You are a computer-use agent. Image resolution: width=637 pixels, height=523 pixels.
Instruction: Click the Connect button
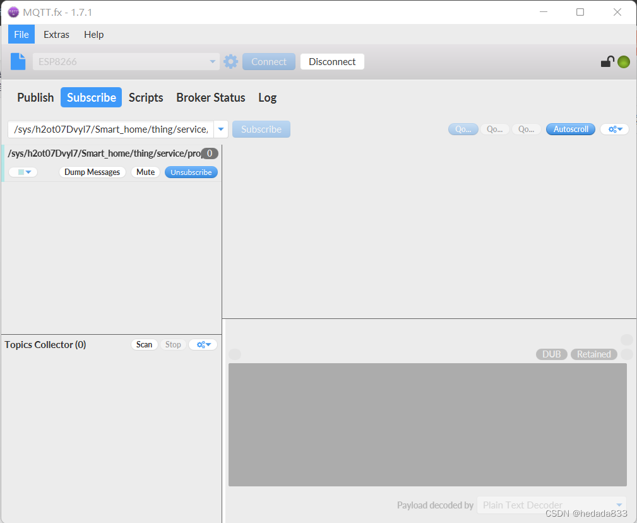[269, 62]
